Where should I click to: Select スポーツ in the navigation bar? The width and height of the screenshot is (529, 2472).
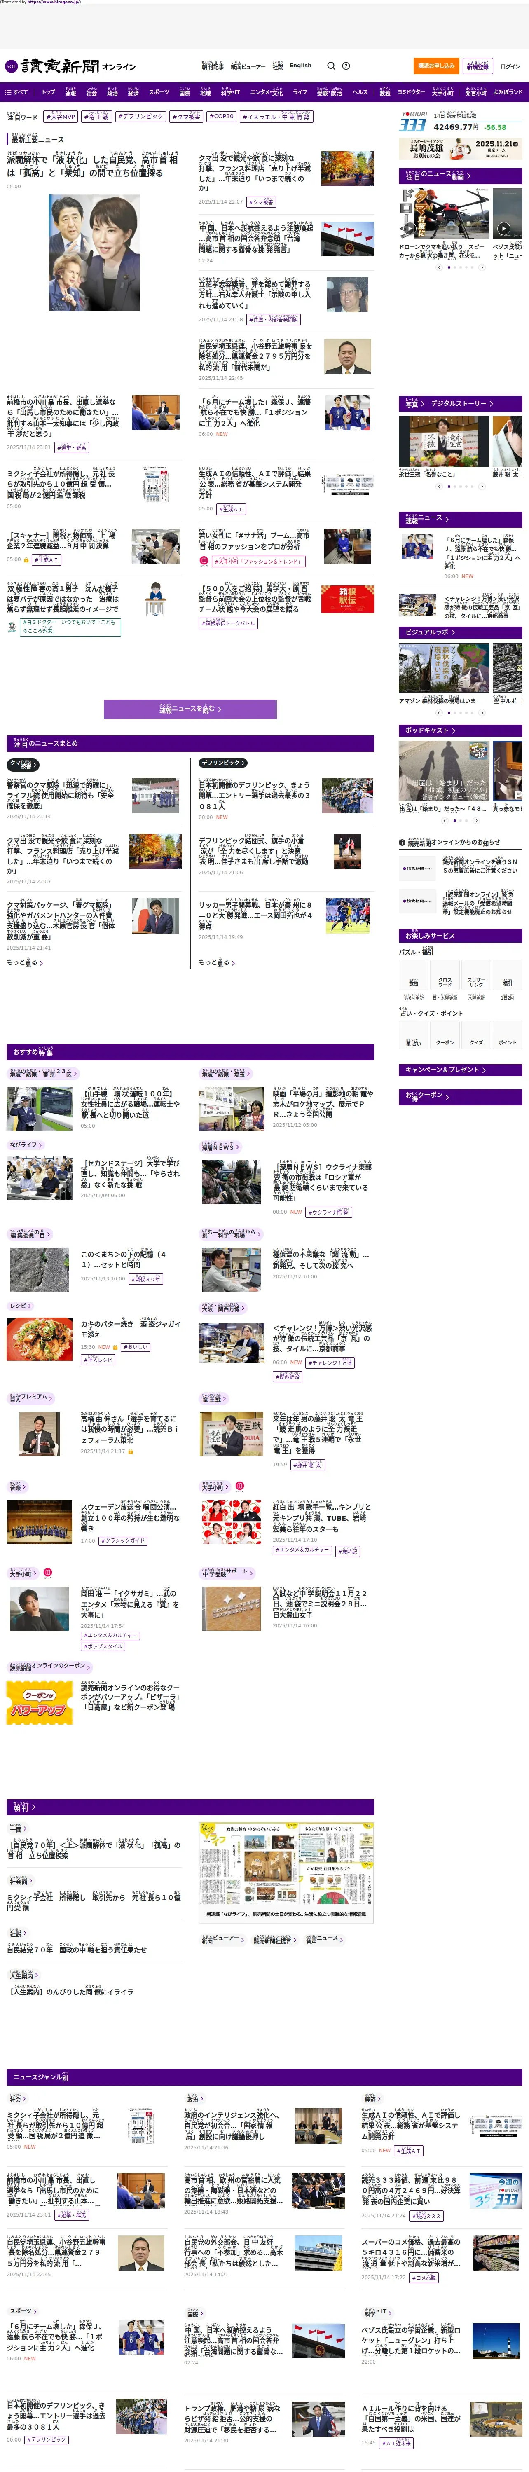[x=159, y=92]
